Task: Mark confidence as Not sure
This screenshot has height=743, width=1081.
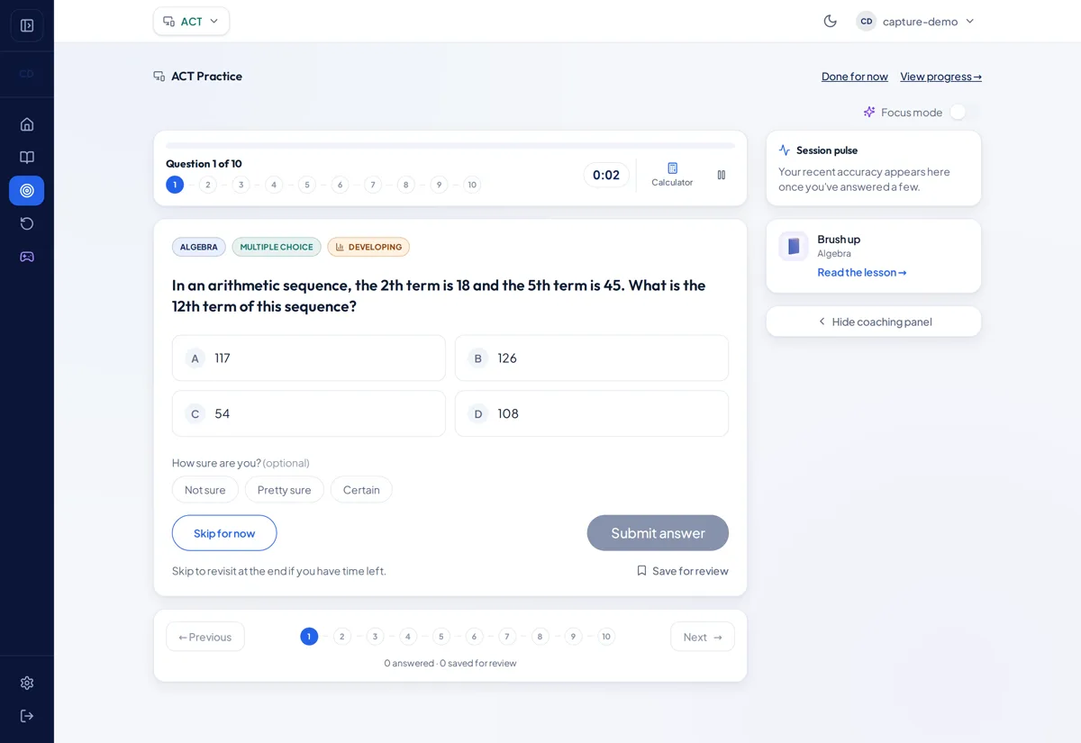Action: pyautogui.click(x=205, y=490)
